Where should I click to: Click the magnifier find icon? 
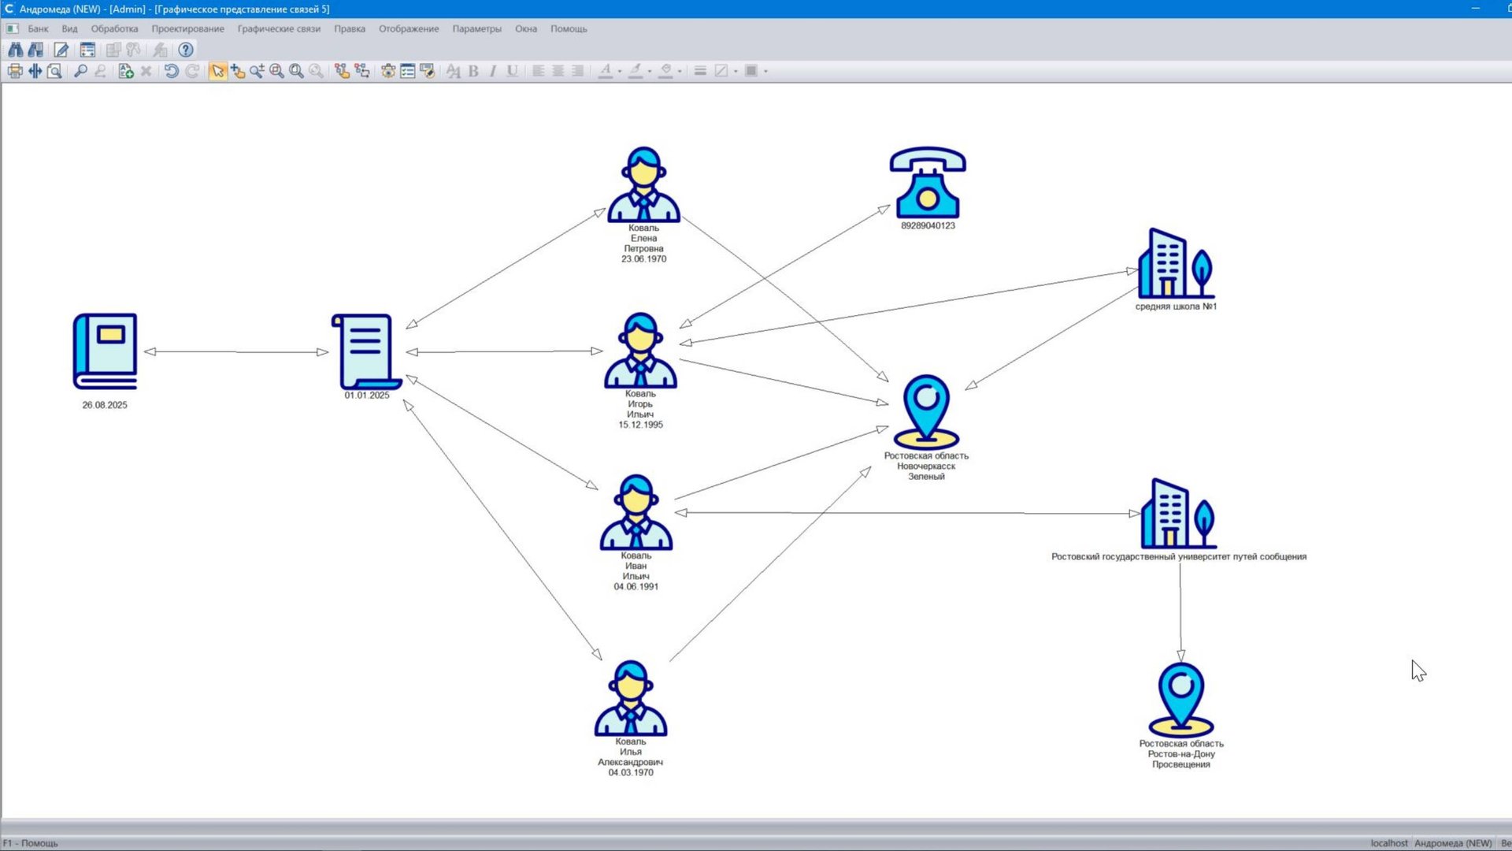(80, 71)
